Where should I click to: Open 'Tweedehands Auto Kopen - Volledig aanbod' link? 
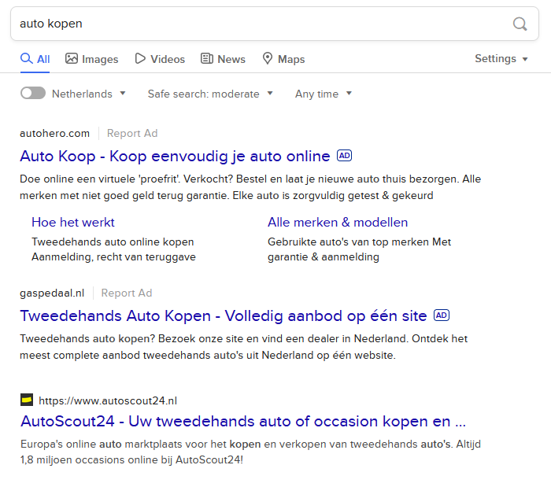pos(224,316)
